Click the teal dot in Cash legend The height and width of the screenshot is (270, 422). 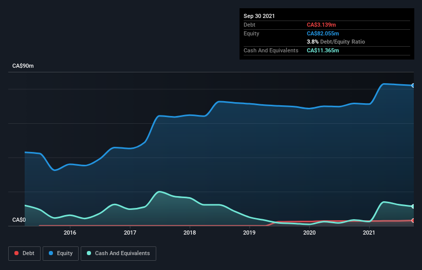coord(89,253)
